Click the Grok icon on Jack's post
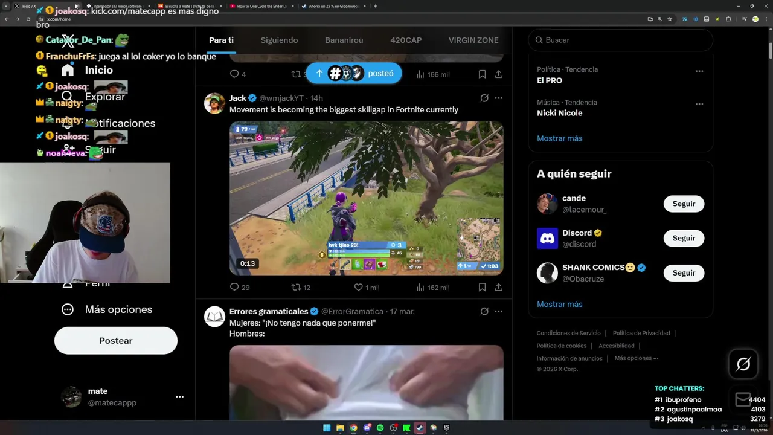The width and height of the screenshot is (773, 435). 484,98
